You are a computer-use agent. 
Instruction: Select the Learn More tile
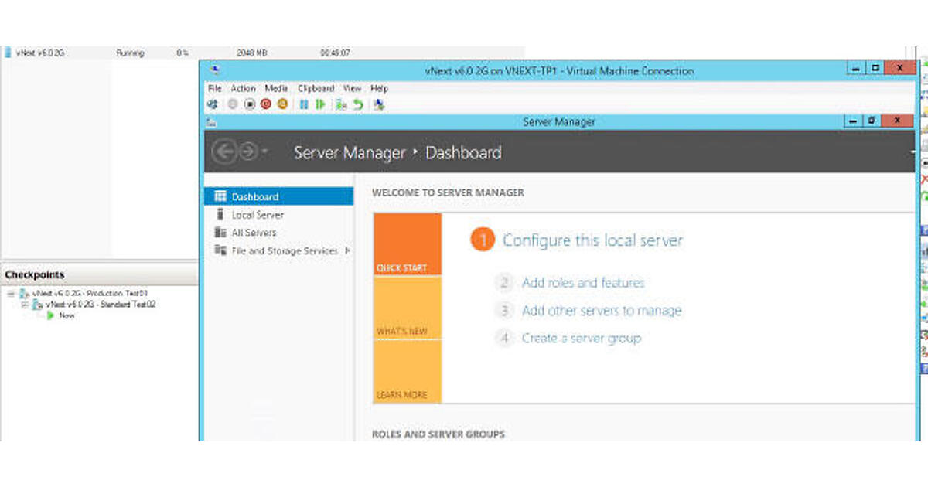tap(408, 371)
